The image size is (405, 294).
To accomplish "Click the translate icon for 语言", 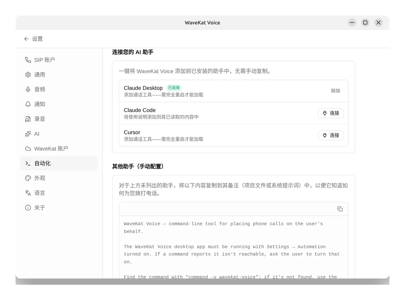I will click(28, 193).
